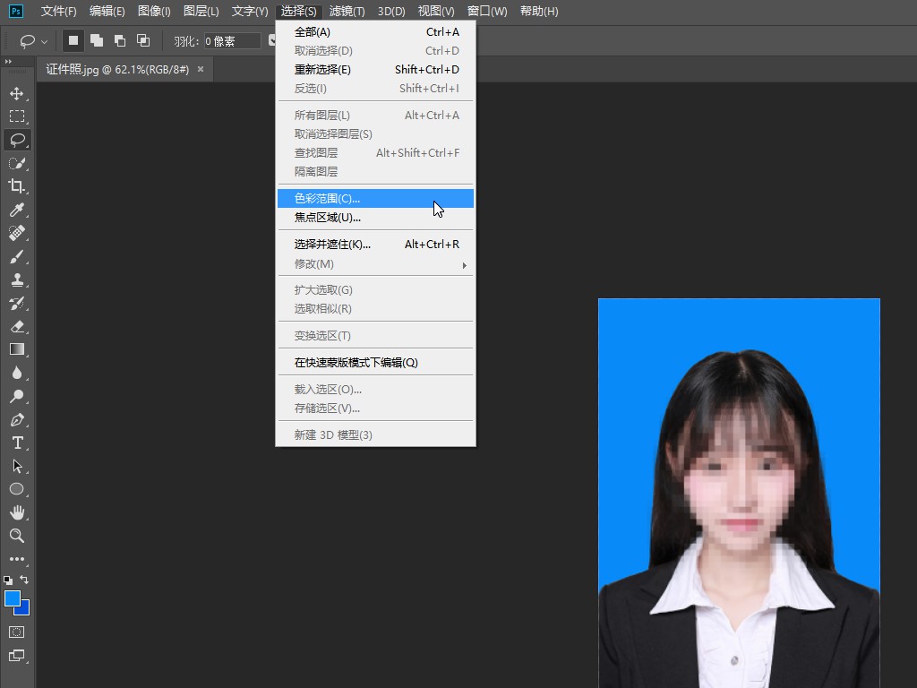
Task: Enable Intersect with selection mode
Action: coord(143,40)
